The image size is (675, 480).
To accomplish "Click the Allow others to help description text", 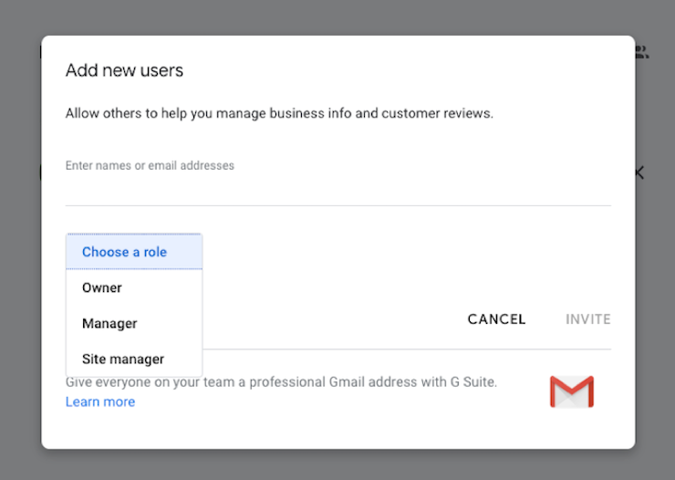I will 279,113.
